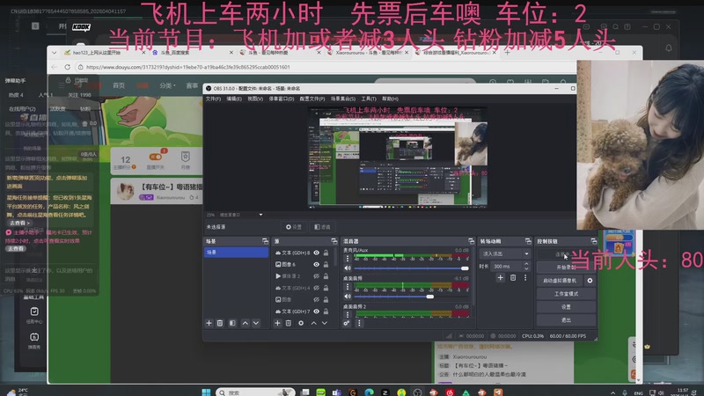Add a new source with plus icon
704x396 pixels.
click(x=277, y=323)
